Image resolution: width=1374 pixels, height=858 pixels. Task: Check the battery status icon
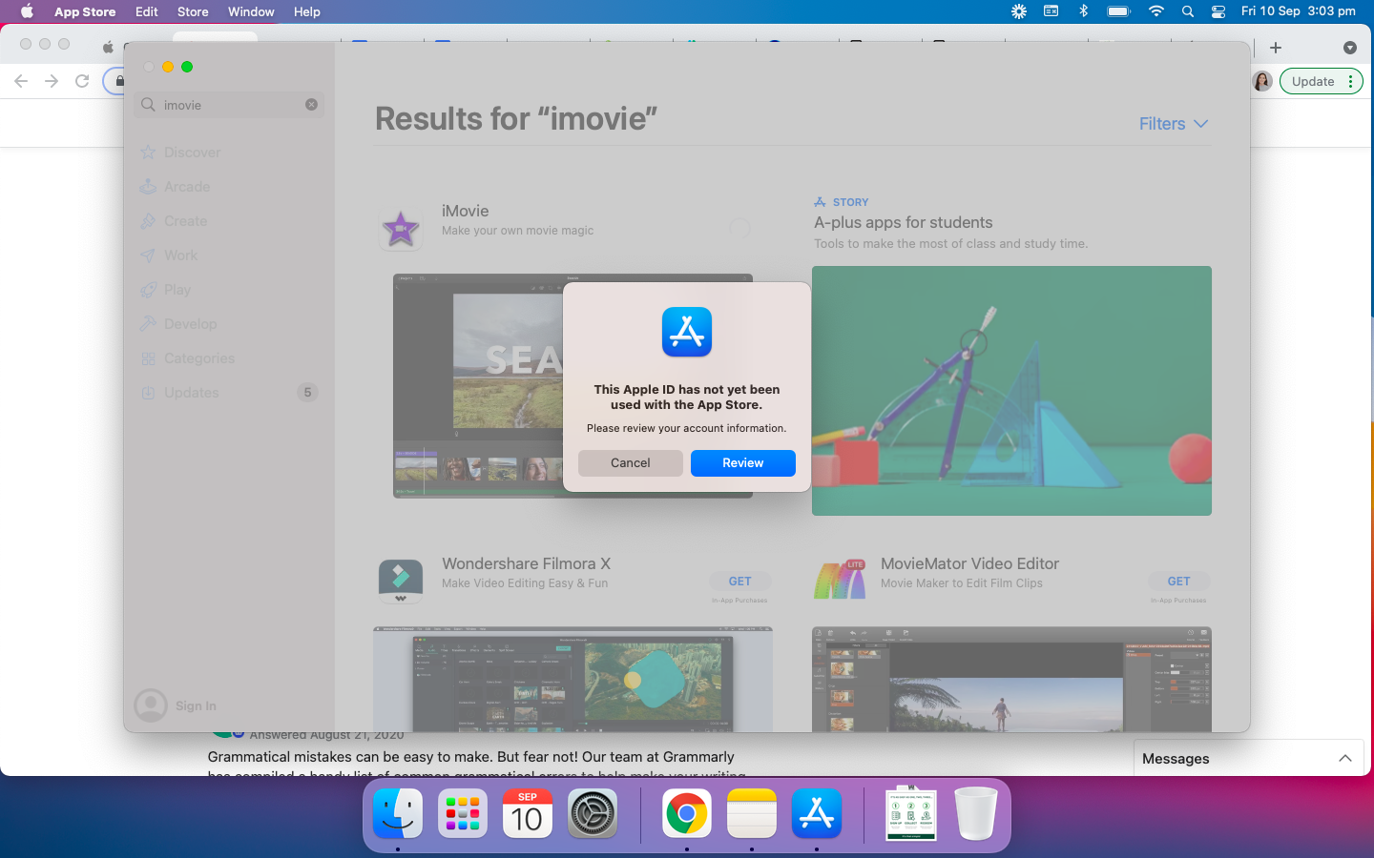click(x=1118, y=11)
